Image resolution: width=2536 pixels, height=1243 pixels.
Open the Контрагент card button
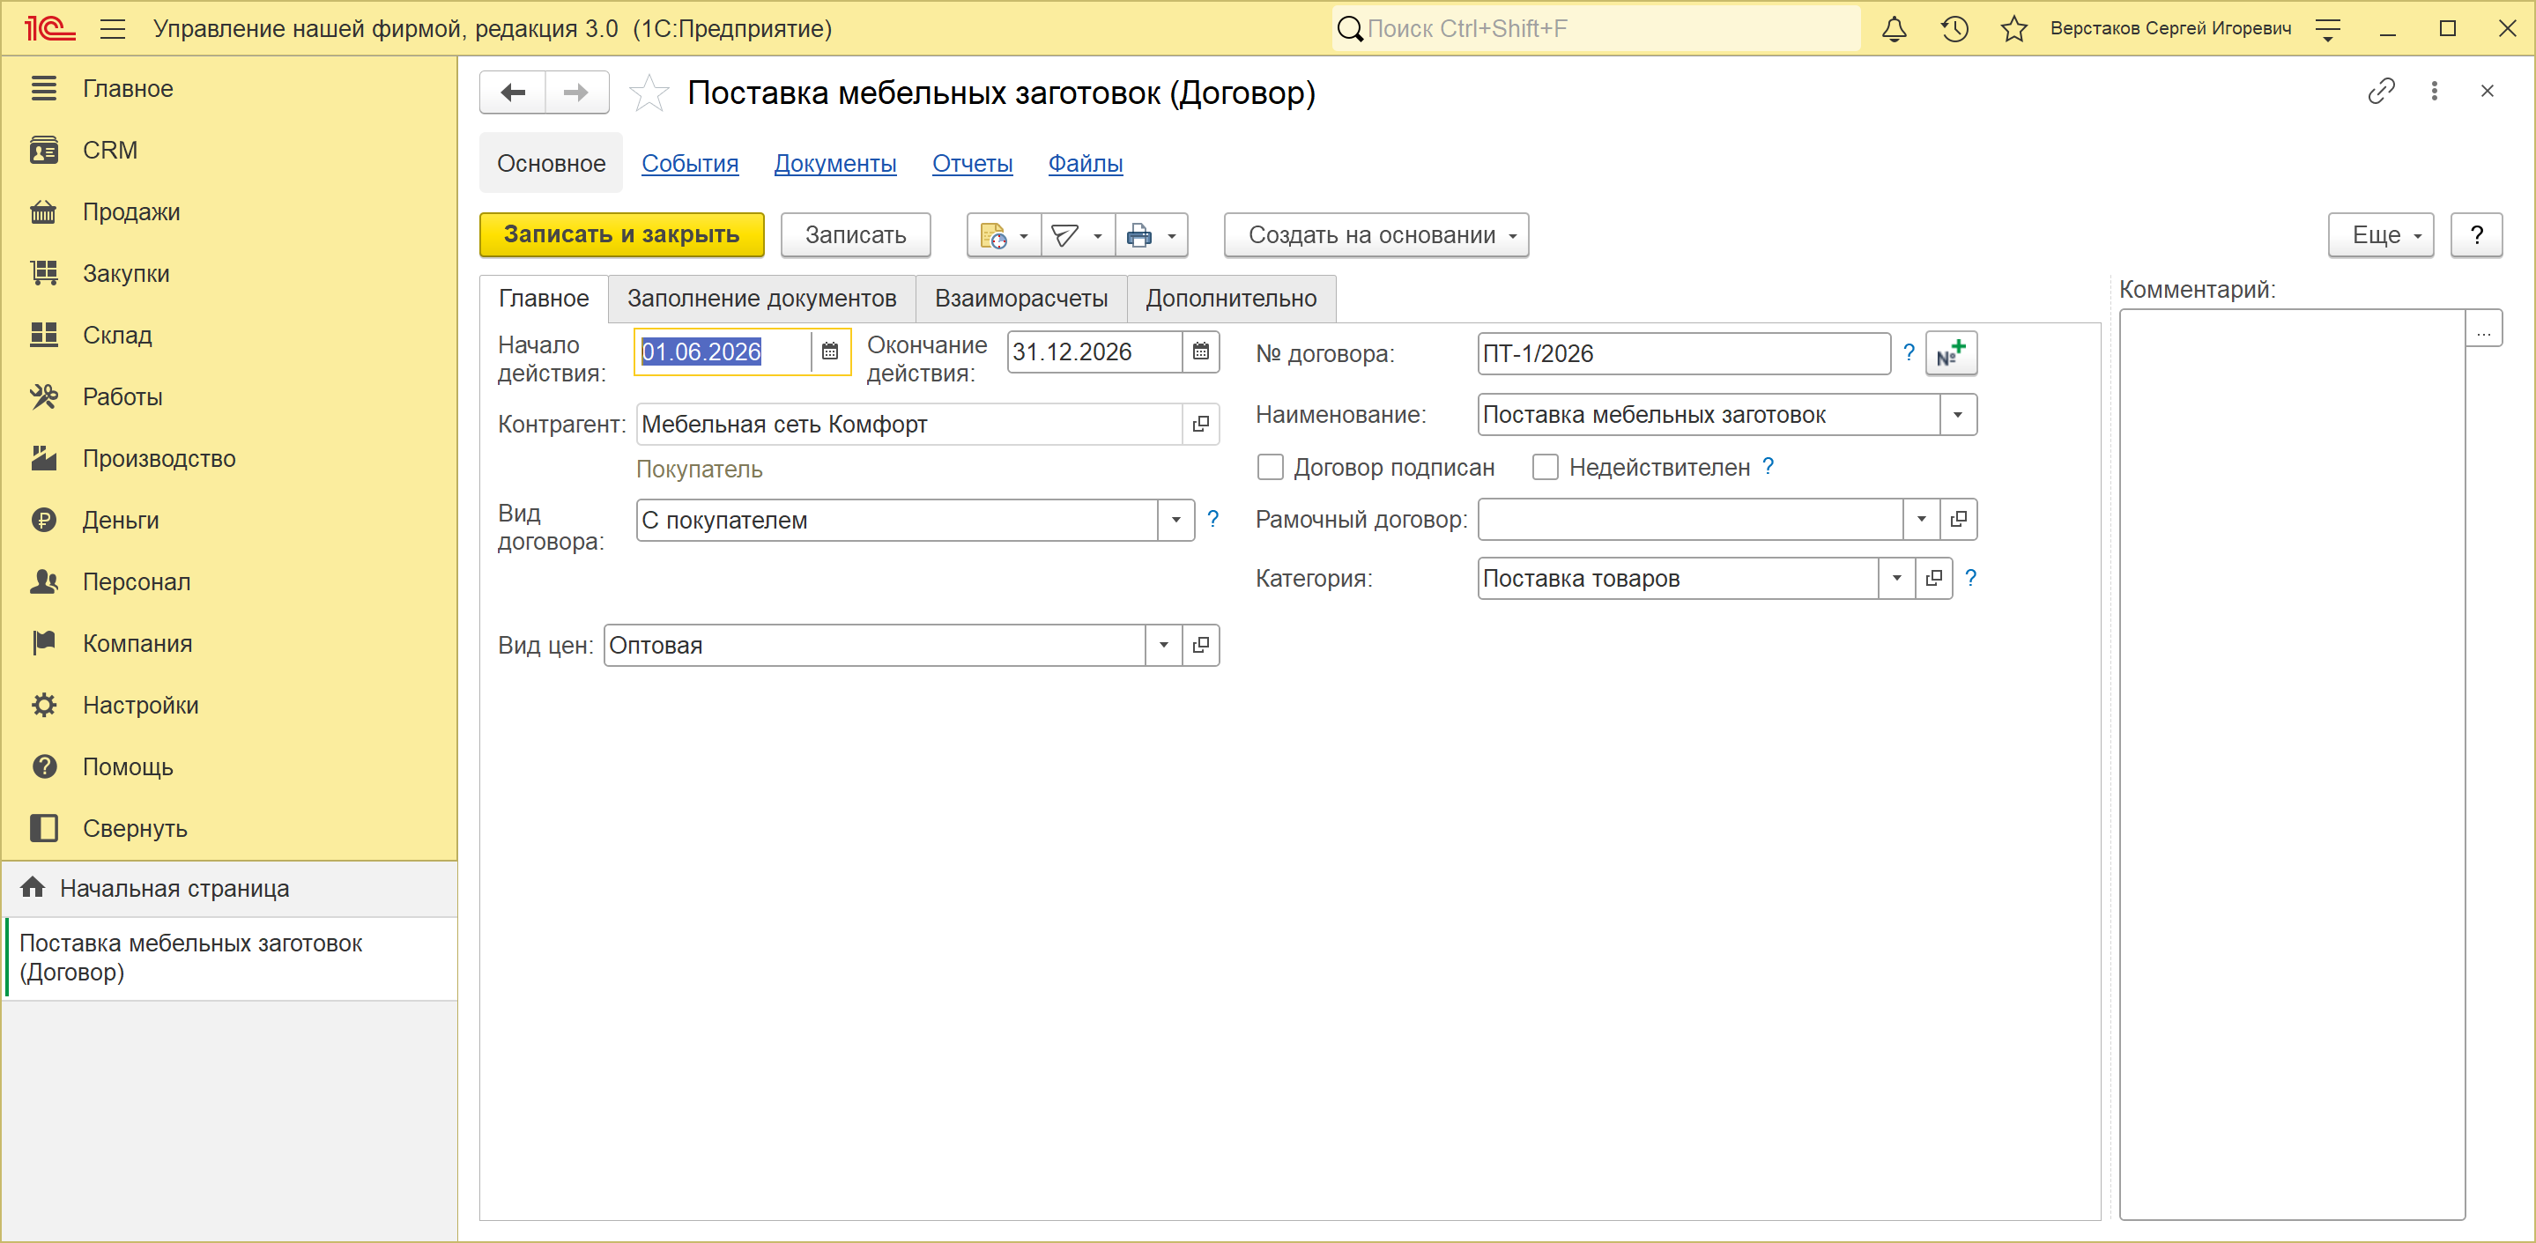tap(1201, 425)
